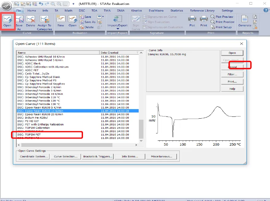Screen dimensions: 270x201
Task: Switch to the Home ribbon tab
Action: pyautogui.click(x=32, y=10)
